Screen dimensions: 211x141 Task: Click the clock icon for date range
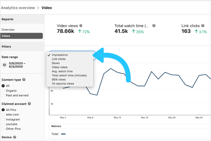[x=5, y=65]
